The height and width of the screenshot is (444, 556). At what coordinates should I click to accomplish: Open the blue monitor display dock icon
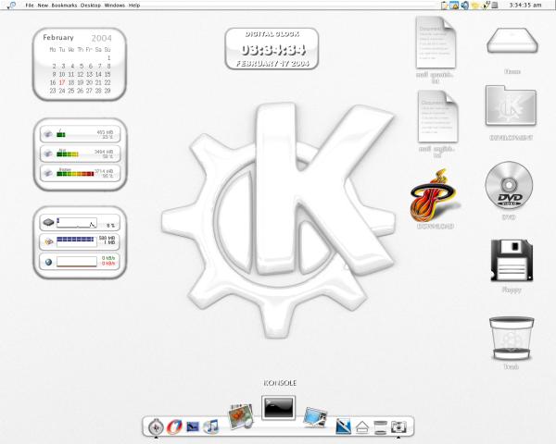pyautogui.click(x=315, y=416)
